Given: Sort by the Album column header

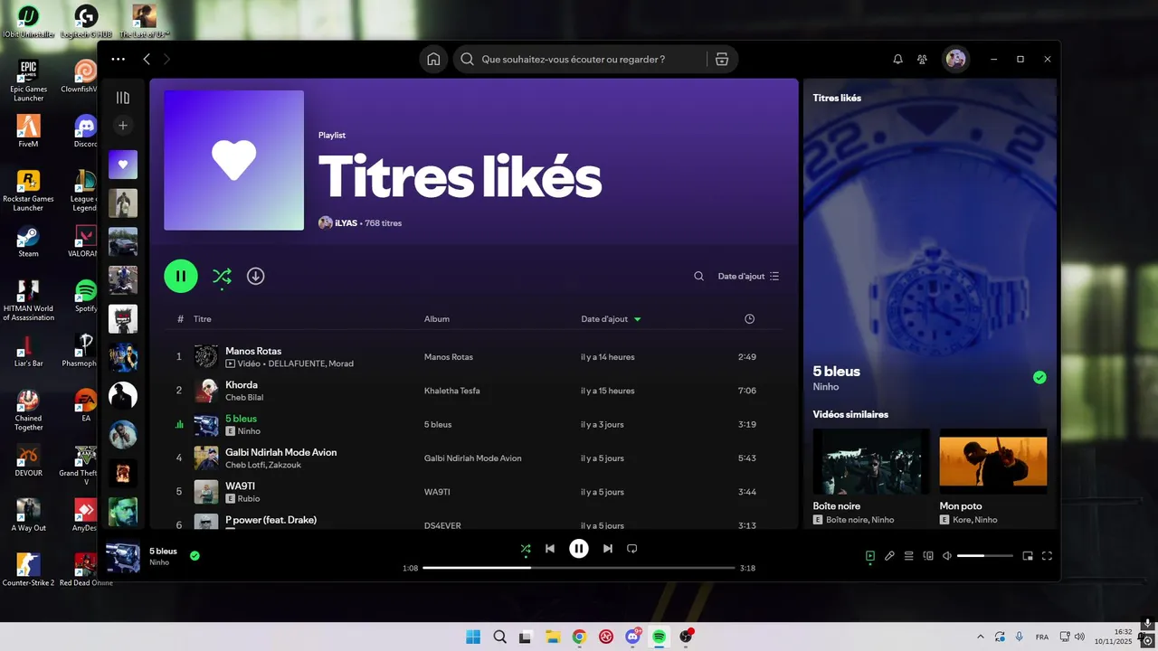Looking at the screenshot, I should pos(437,319).
